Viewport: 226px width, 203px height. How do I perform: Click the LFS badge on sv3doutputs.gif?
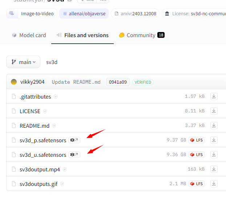pos(196,184)
